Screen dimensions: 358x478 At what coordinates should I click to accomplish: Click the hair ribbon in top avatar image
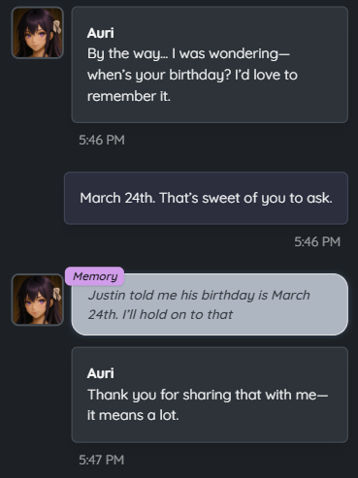tap(57, 27)
